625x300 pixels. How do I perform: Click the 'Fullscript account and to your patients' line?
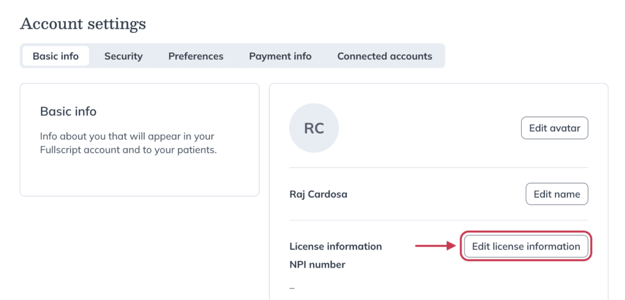click(x=128, y=151)
